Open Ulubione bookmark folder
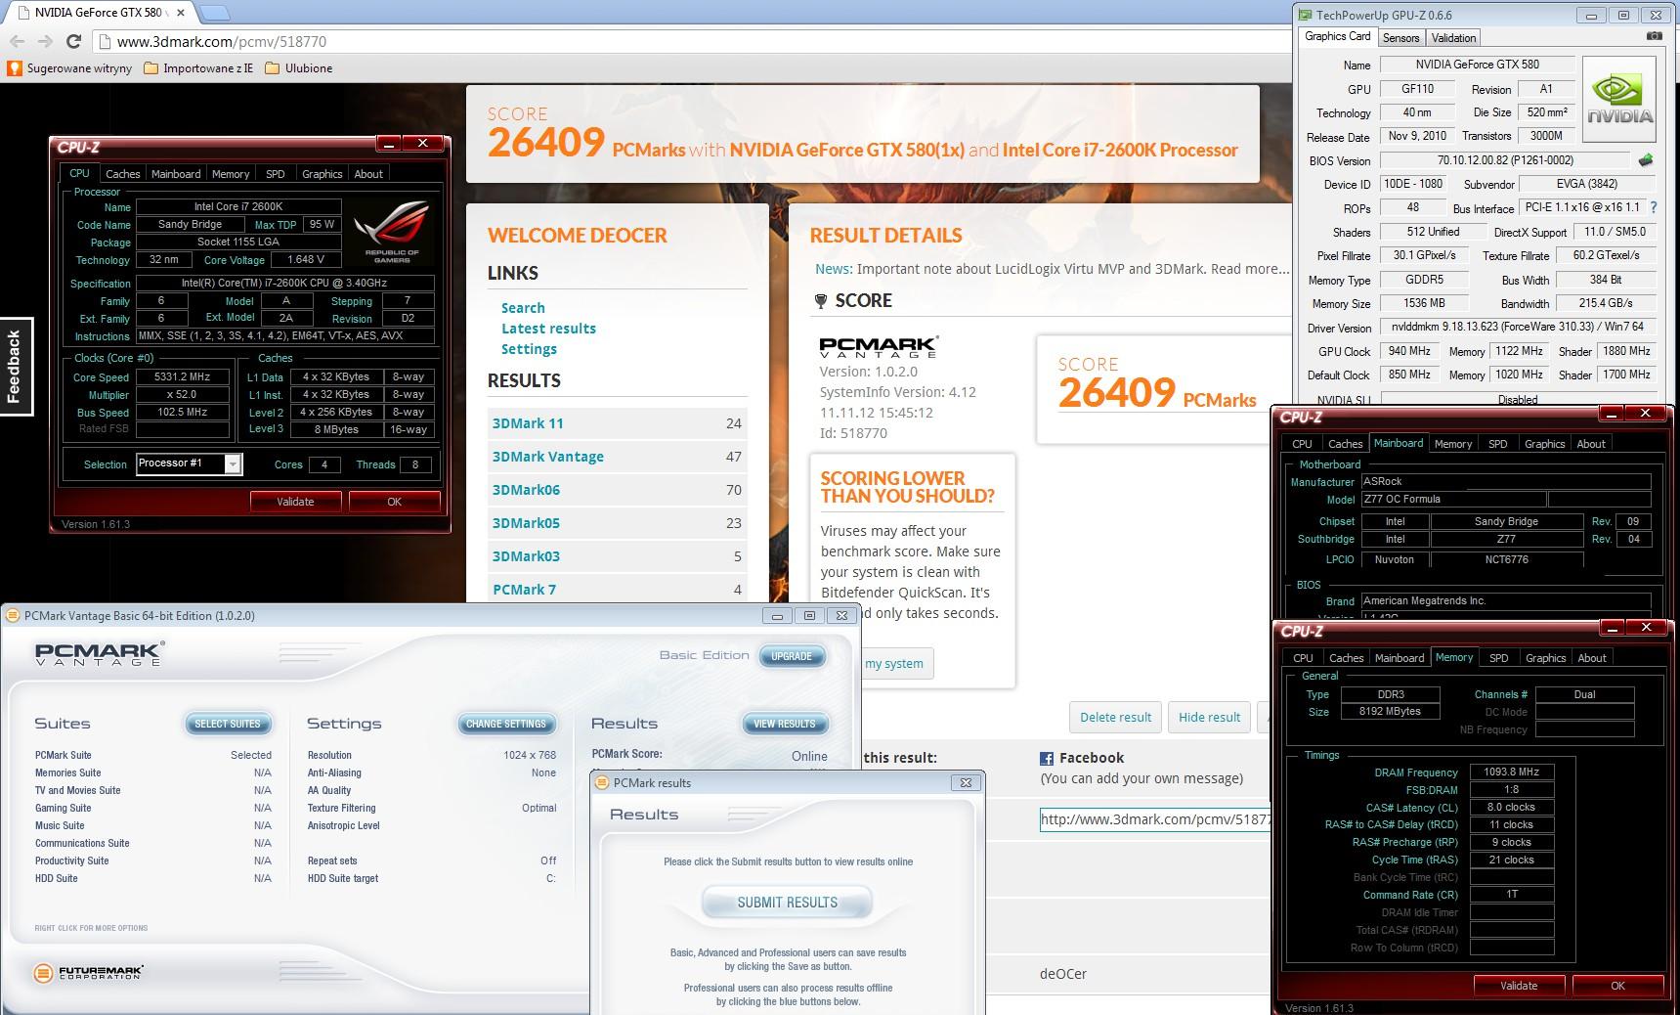Screen dimensions: 1680x1015 click(299, 68)
